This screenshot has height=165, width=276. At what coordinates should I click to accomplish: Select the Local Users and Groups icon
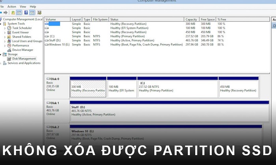9,41
